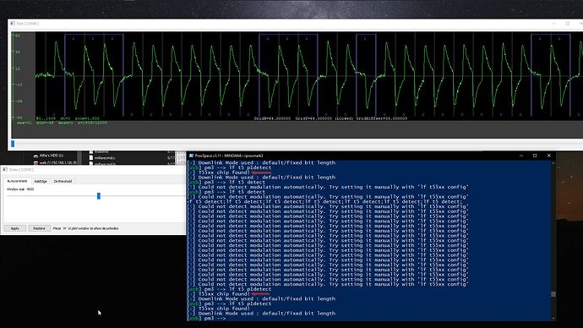Maximize the ProxSpace terminal window
Viewport: 583px width, 328px height.
click(535, 156)
